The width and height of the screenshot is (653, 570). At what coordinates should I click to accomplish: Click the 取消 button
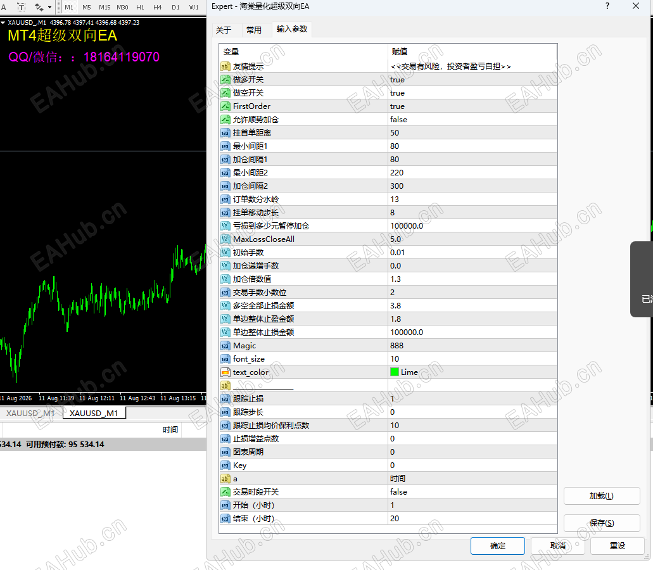click(557, 546)
